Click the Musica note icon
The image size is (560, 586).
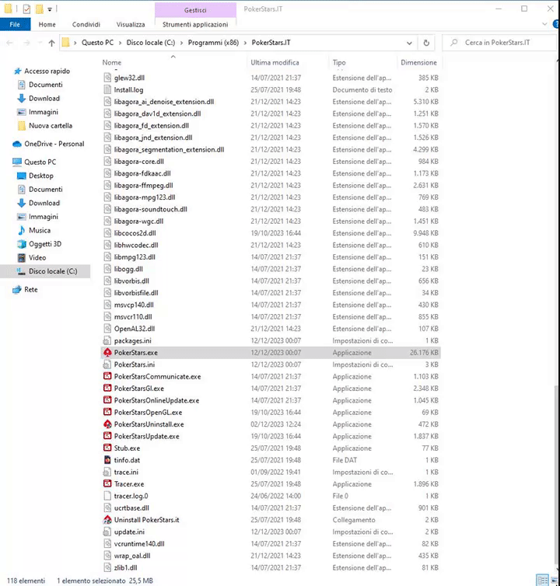(22, 230)
